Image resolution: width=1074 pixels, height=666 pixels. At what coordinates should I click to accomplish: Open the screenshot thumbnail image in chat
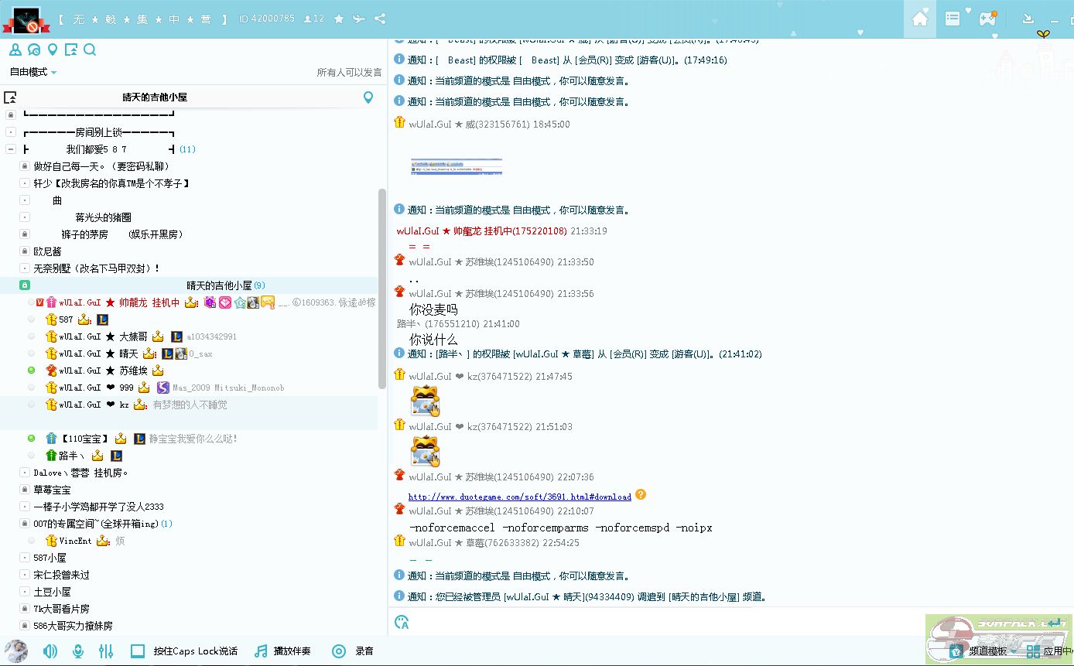point(457,166)
